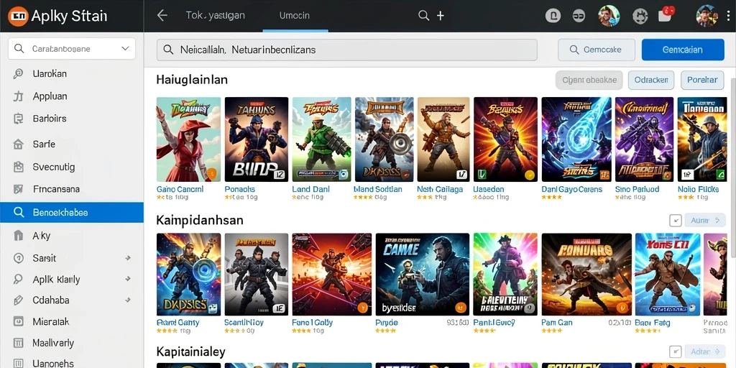Click the Barloiirs sidebar icon
736x368 pixels.
(18, 119)
